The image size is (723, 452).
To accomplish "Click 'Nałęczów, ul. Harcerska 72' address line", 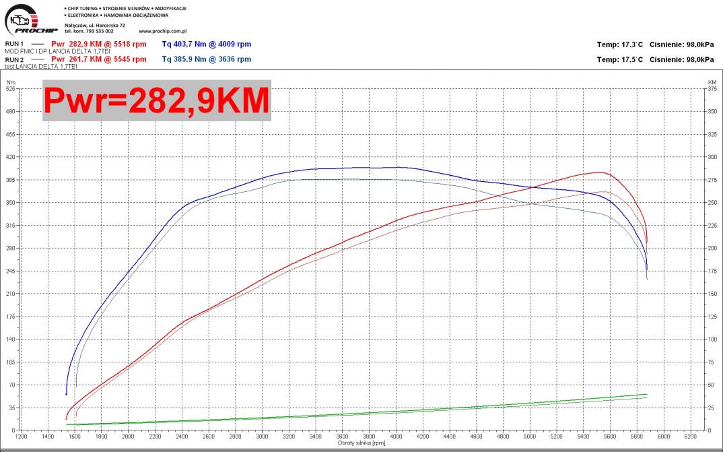I will 95,26.
